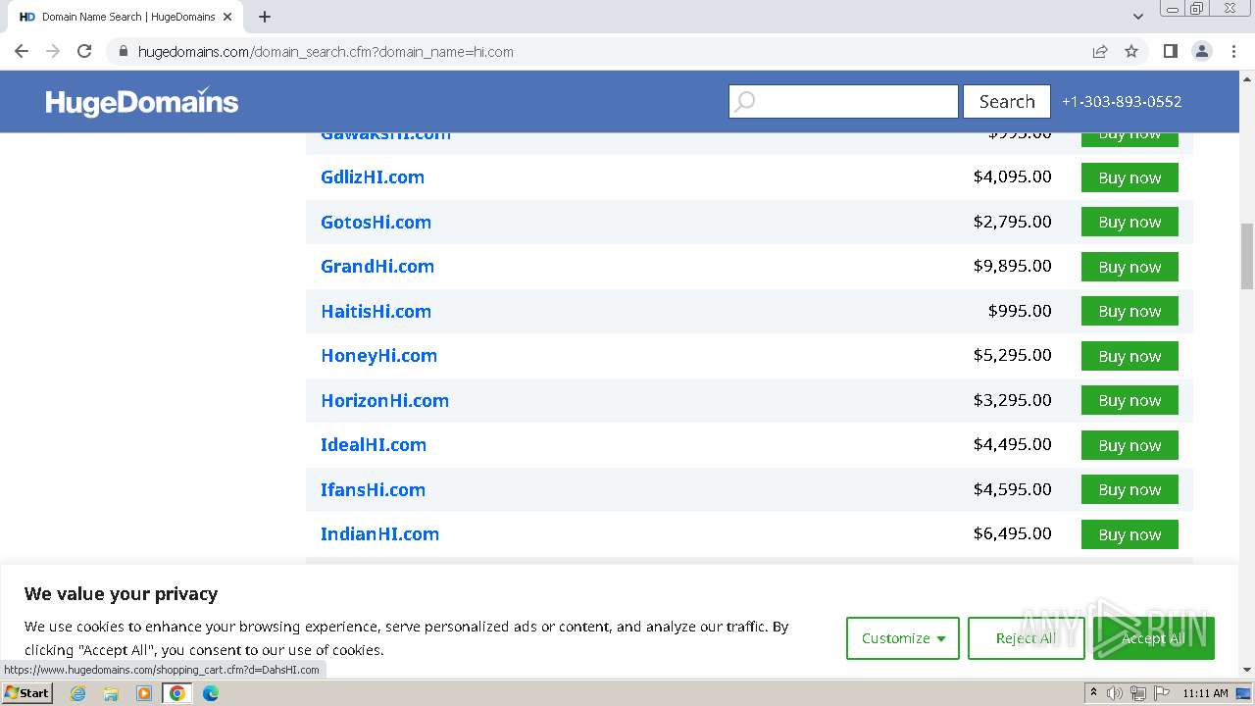Image resolution: width=1255 pixels, height=706 pixels.
Task: Open GdlizHI.com domain link
Action: coord(373,177)
